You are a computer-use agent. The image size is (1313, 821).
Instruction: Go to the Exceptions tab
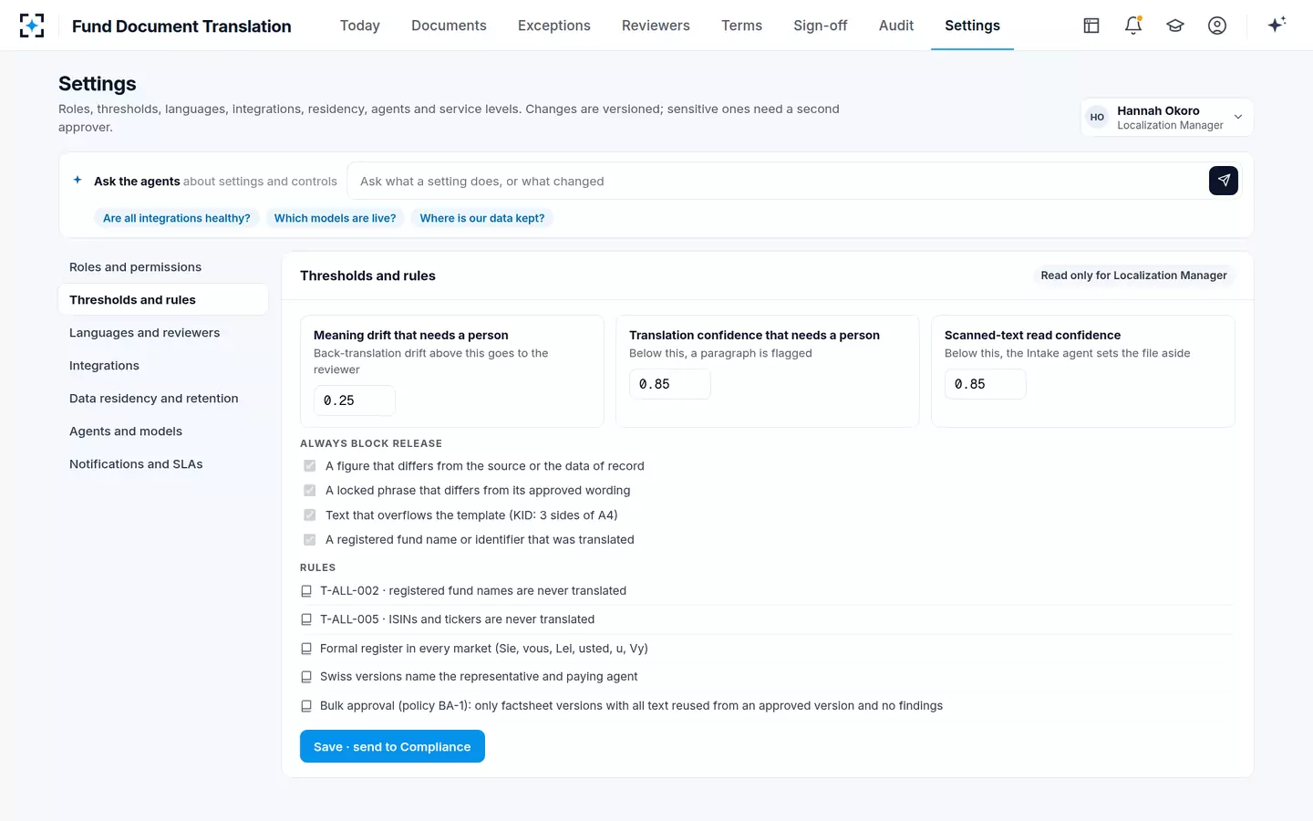tap(554, 26)
